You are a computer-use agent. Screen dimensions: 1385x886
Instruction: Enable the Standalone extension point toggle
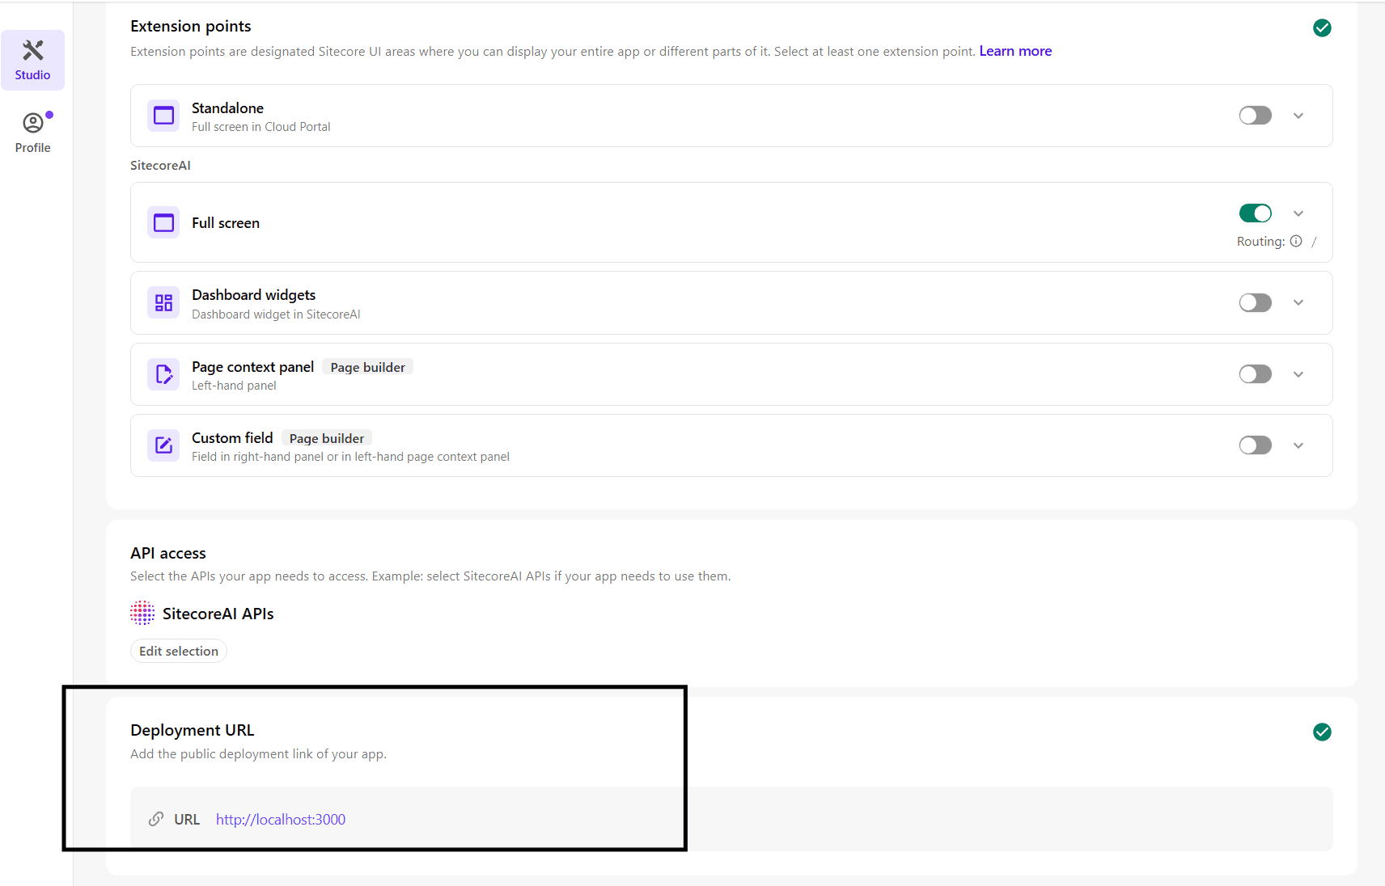pos(1255,116)
